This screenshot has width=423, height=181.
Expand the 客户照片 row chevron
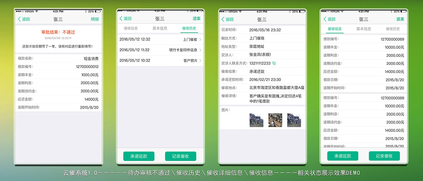[200, 60]
